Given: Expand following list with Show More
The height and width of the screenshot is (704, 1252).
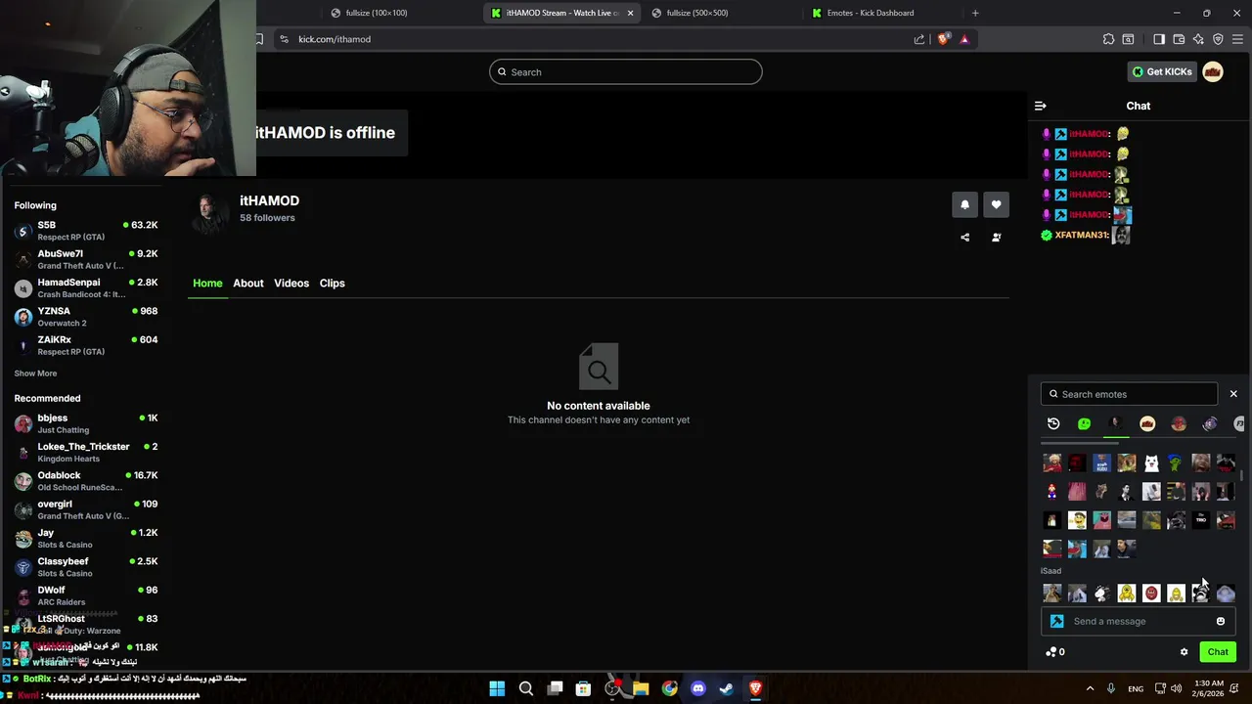Looking at the screenshot, I should coord(35,374).
